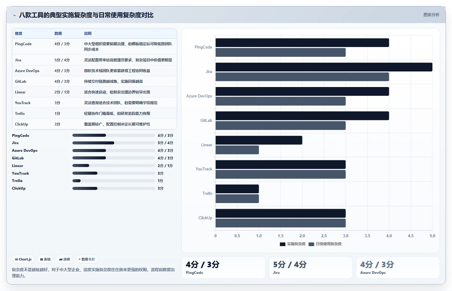Click the ClickUp progress bar
Image resolution: width=452 pixels, height=291 pixels.
pos(114,188)
